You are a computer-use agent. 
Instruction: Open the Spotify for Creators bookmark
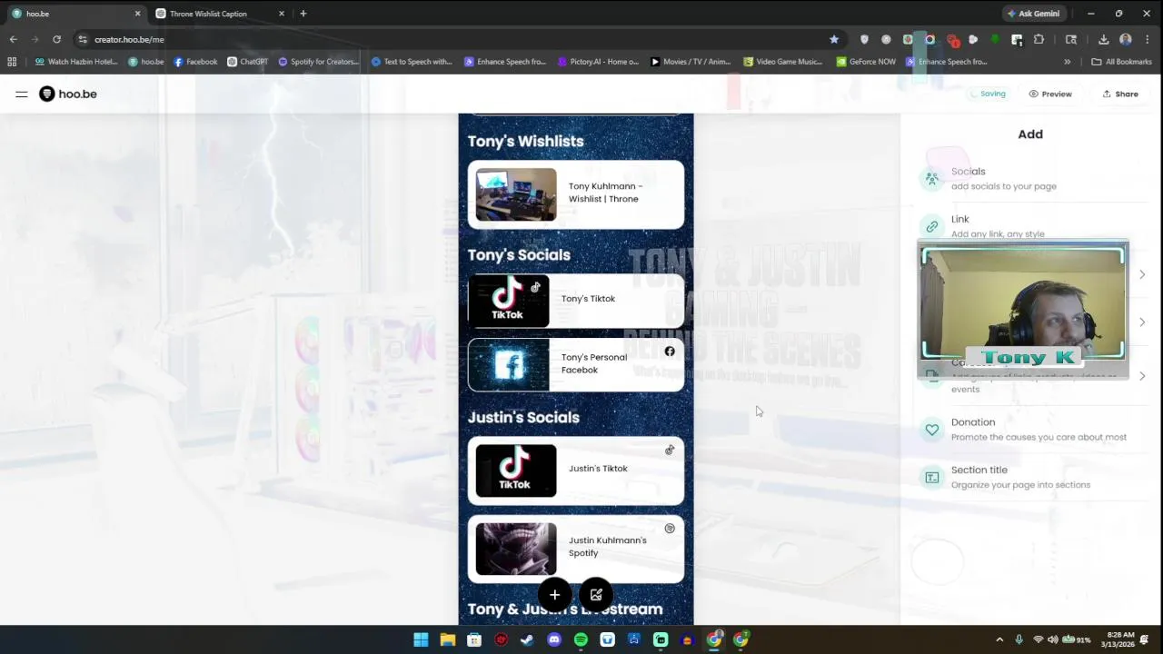point(318,62)
